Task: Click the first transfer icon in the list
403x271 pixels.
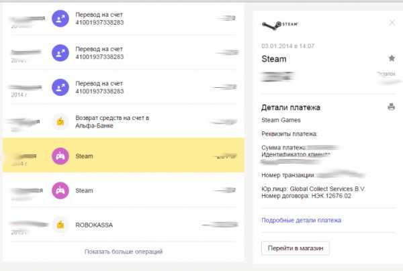Action: (60, 19)
